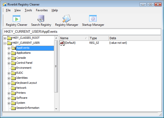Image resolution: width=164 pixels, height=118 pixels.
Task: Click the Network folder icon
Action: point(13,88)
